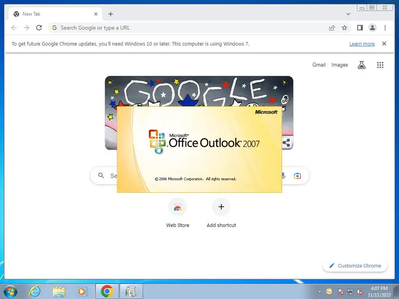Click the magnifier icon in Google search box
The height and width of the screenshot is (299, 399).
coord(101,176)
